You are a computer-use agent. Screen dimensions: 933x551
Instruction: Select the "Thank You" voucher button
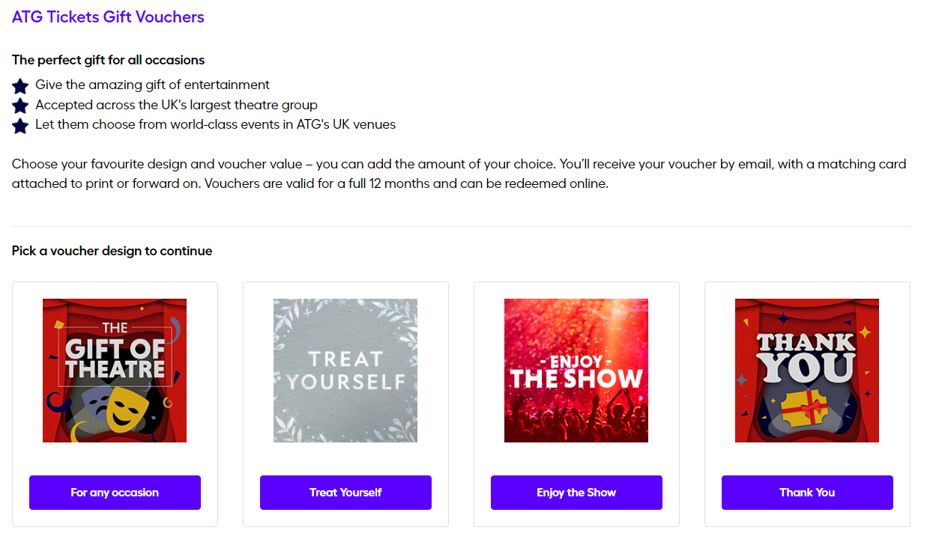tap(806, 492)
